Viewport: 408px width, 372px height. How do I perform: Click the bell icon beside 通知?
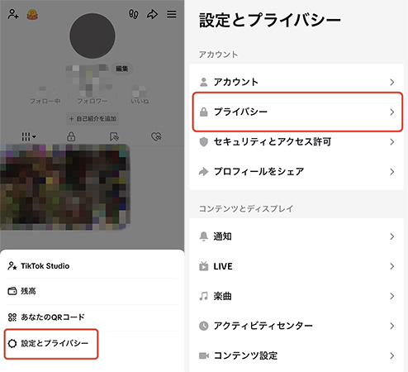[x=204, y=236]
